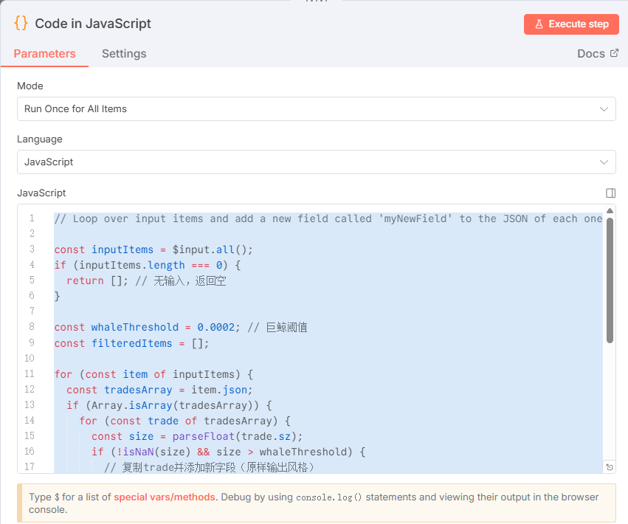Viewport: 628px width, 524px height.
Task: Select the Parameters tab
Action: (x=44, y=53)
